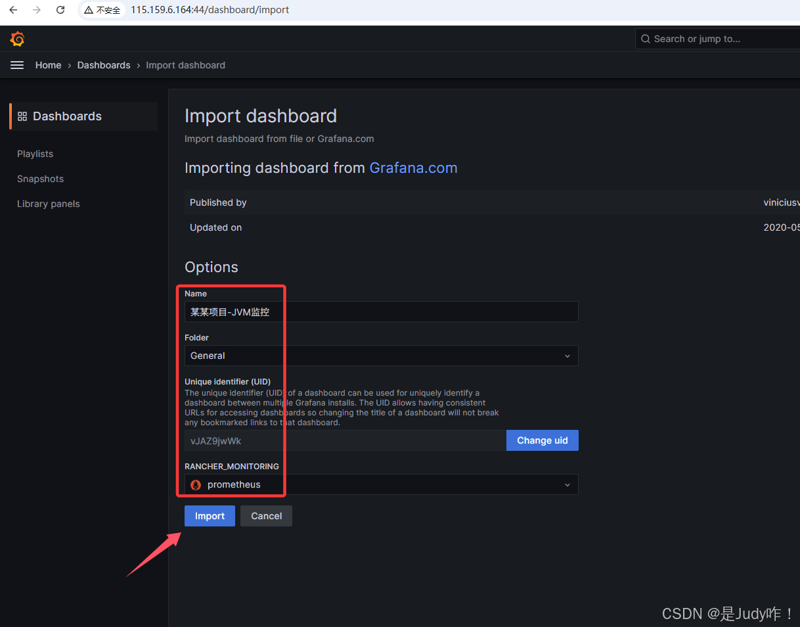
Task: Click the 'Import dashboard from file or Grafana.com' subtitle
Action: [279, 139]
